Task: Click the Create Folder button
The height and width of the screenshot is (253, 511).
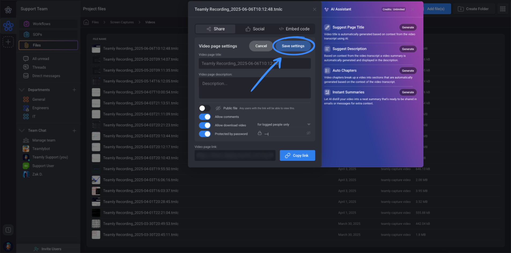Action: coord(473,9)
